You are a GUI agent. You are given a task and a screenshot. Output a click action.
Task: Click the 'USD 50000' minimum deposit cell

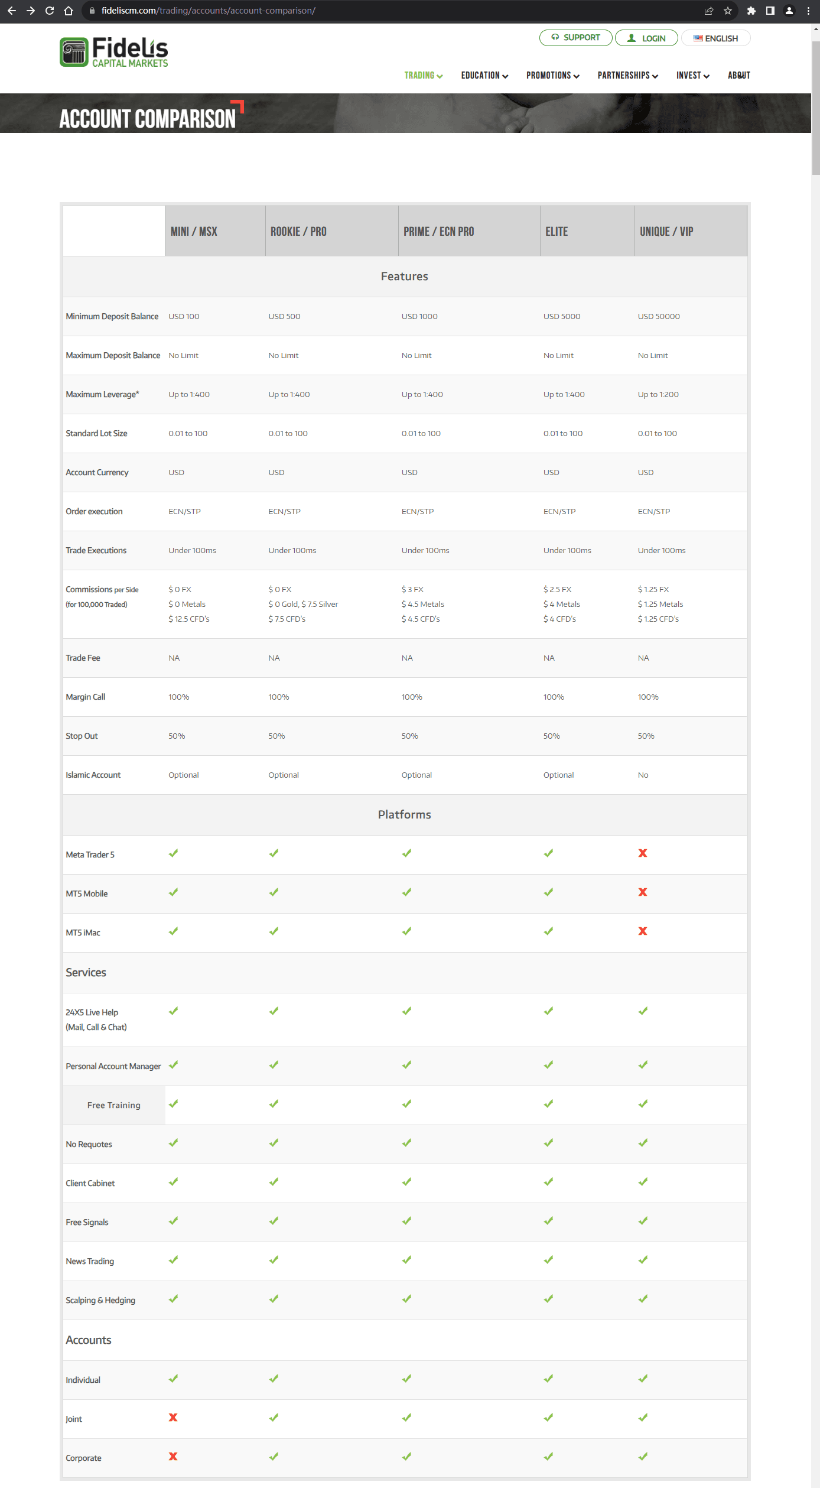point(659,317)
